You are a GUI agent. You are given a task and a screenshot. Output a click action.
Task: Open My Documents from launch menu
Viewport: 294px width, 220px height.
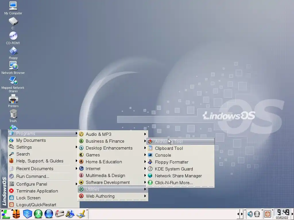(43, 140)
